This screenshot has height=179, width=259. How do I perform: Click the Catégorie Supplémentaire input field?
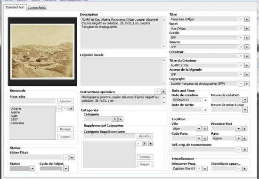(x=109, y=136)
